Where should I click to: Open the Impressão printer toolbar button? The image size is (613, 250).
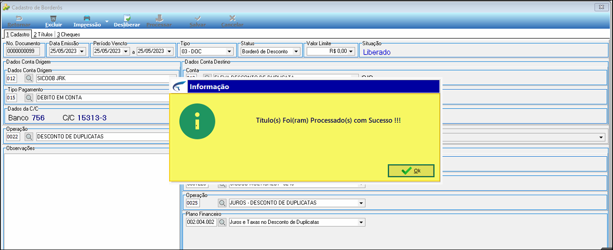[x=87, y=21]
